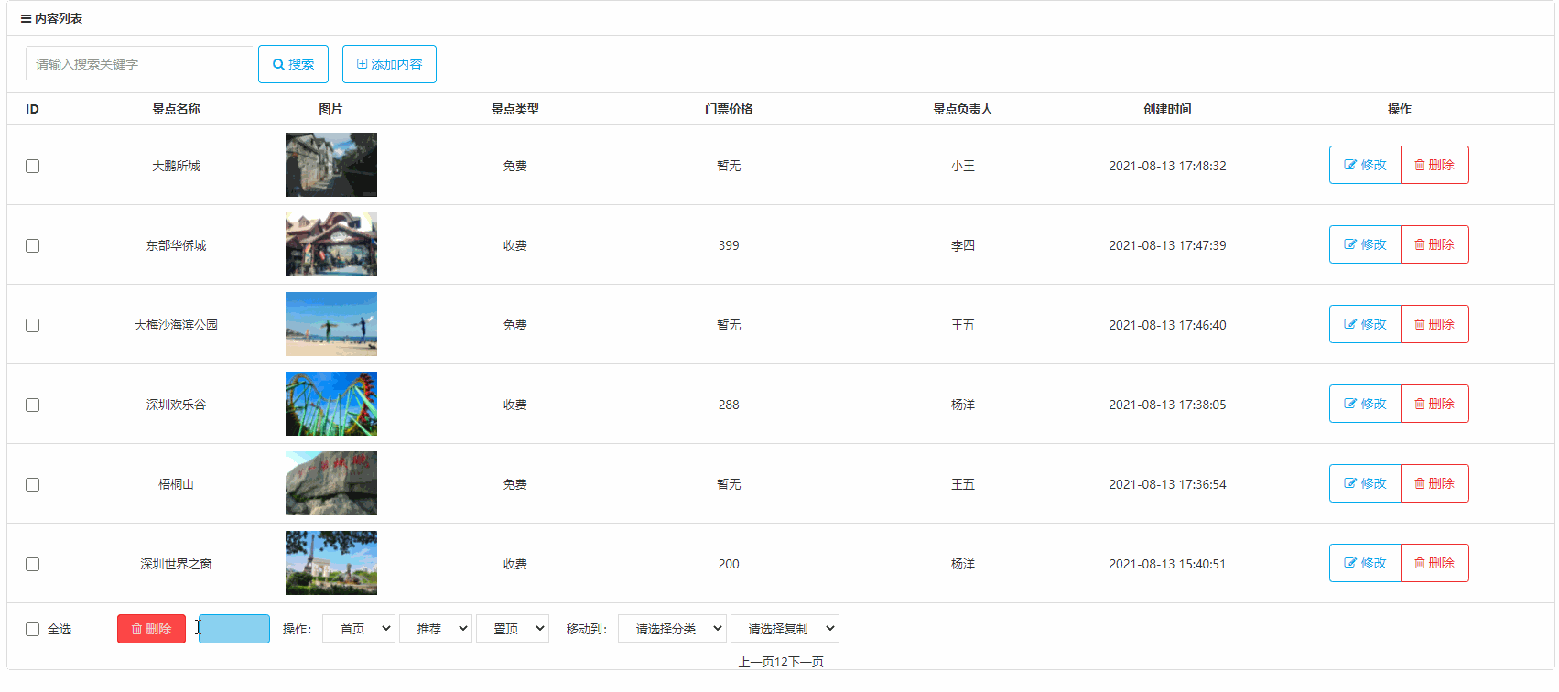Modify 深圳欢乐谷 via 修改 button
Screen dimensions: 1559x692
(x=1365, y=404)
